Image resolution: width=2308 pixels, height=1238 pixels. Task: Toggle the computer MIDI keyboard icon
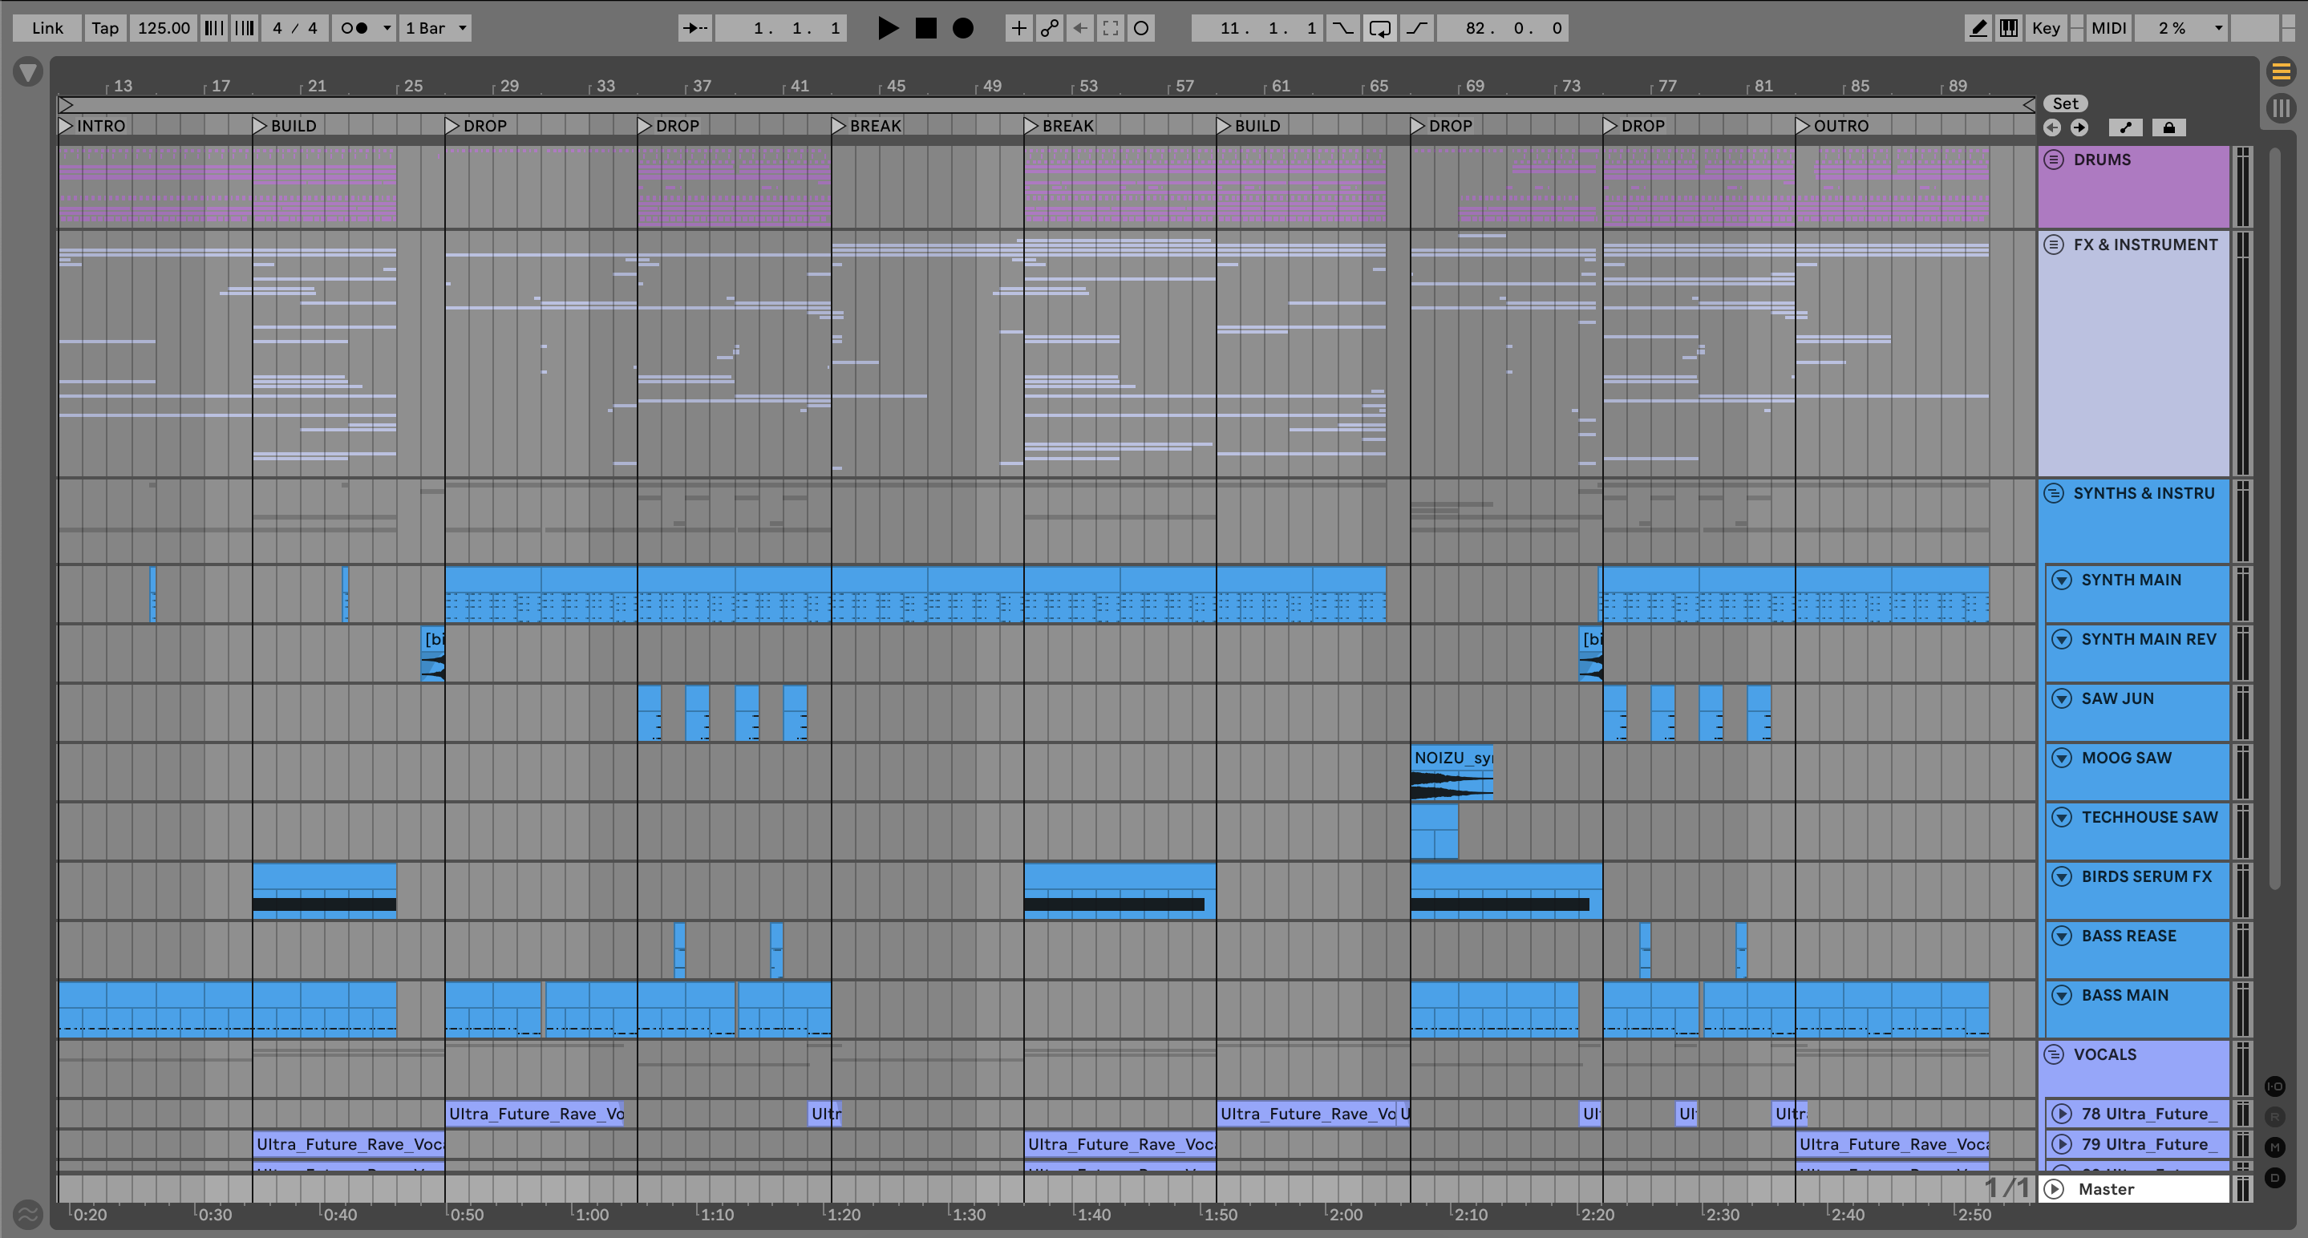2009,28
